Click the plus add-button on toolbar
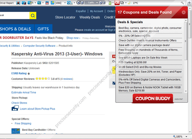This screenshot has width=192, height=139. (x=189, y=3)
